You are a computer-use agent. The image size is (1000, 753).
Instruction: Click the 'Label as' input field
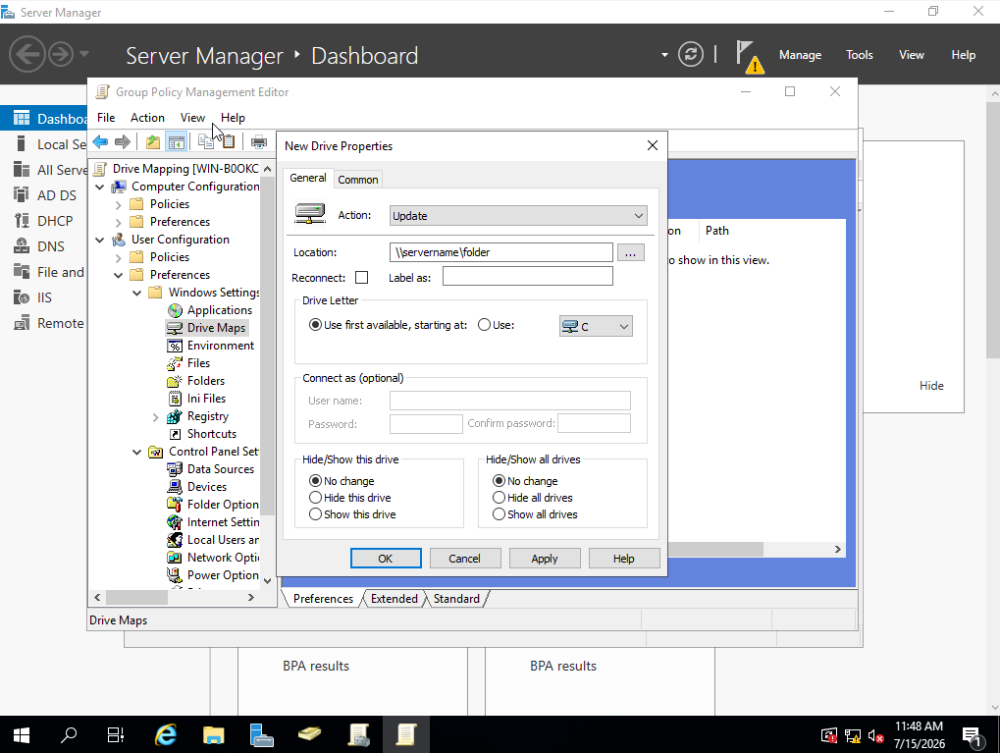click(527, 276)
